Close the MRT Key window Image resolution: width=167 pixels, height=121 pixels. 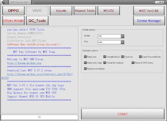tap(162, 2)
